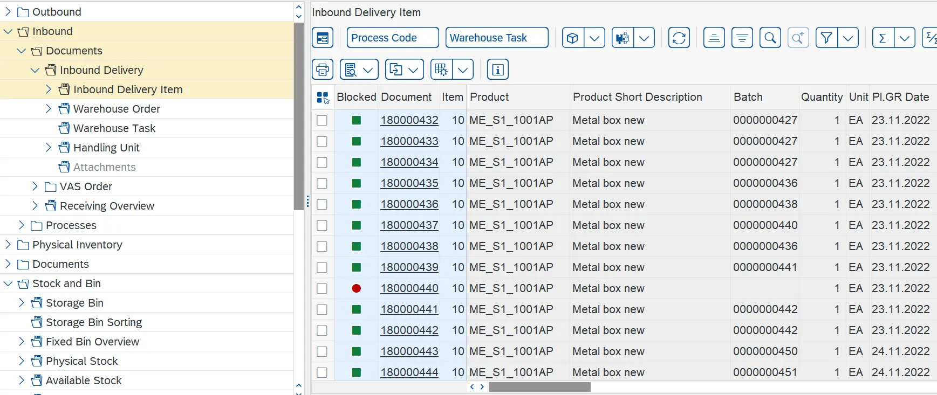The height and width of the screenshot is (395, 937).
Task: Select the row checkbox for document 180000435
Action: (322, 183)
